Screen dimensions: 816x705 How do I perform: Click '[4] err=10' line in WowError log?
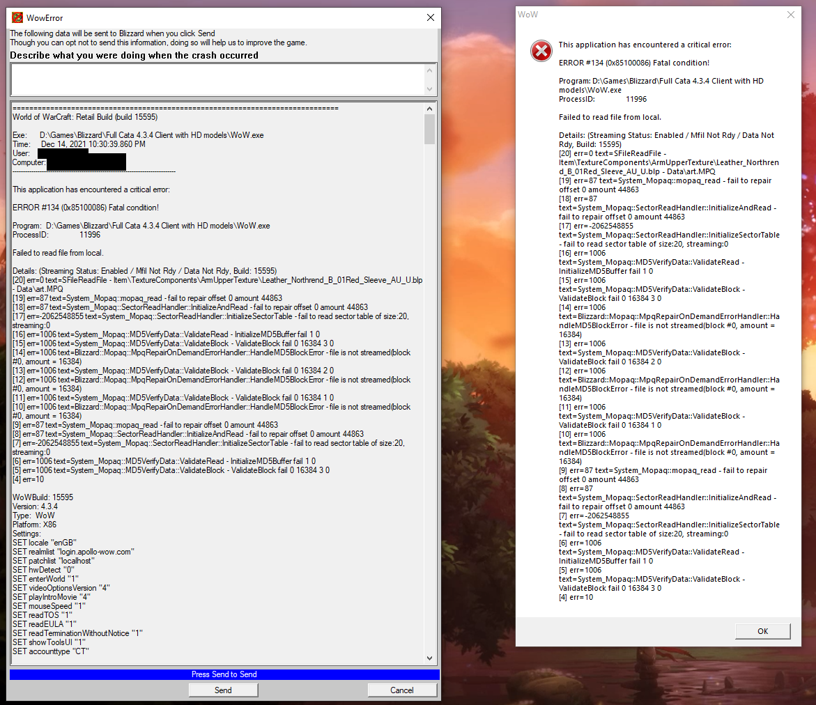pyautogui.click(x=28, y=479)
